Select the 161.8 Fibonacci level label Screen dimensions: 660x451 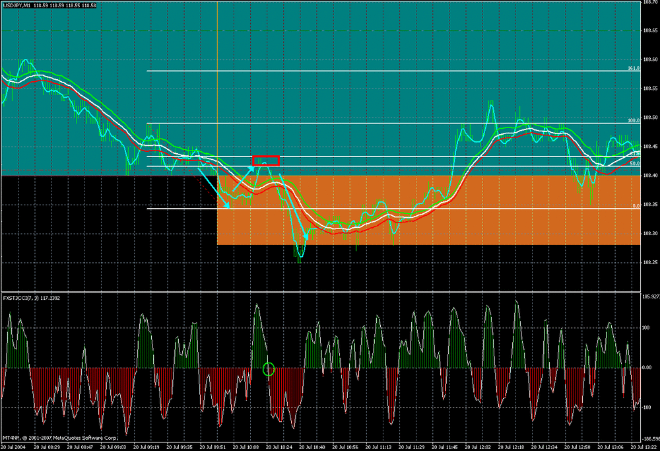point(634,68)
